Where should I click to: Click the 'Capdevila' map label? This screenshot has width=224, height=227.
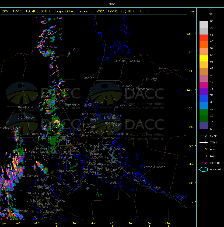(x=72, y=105)
